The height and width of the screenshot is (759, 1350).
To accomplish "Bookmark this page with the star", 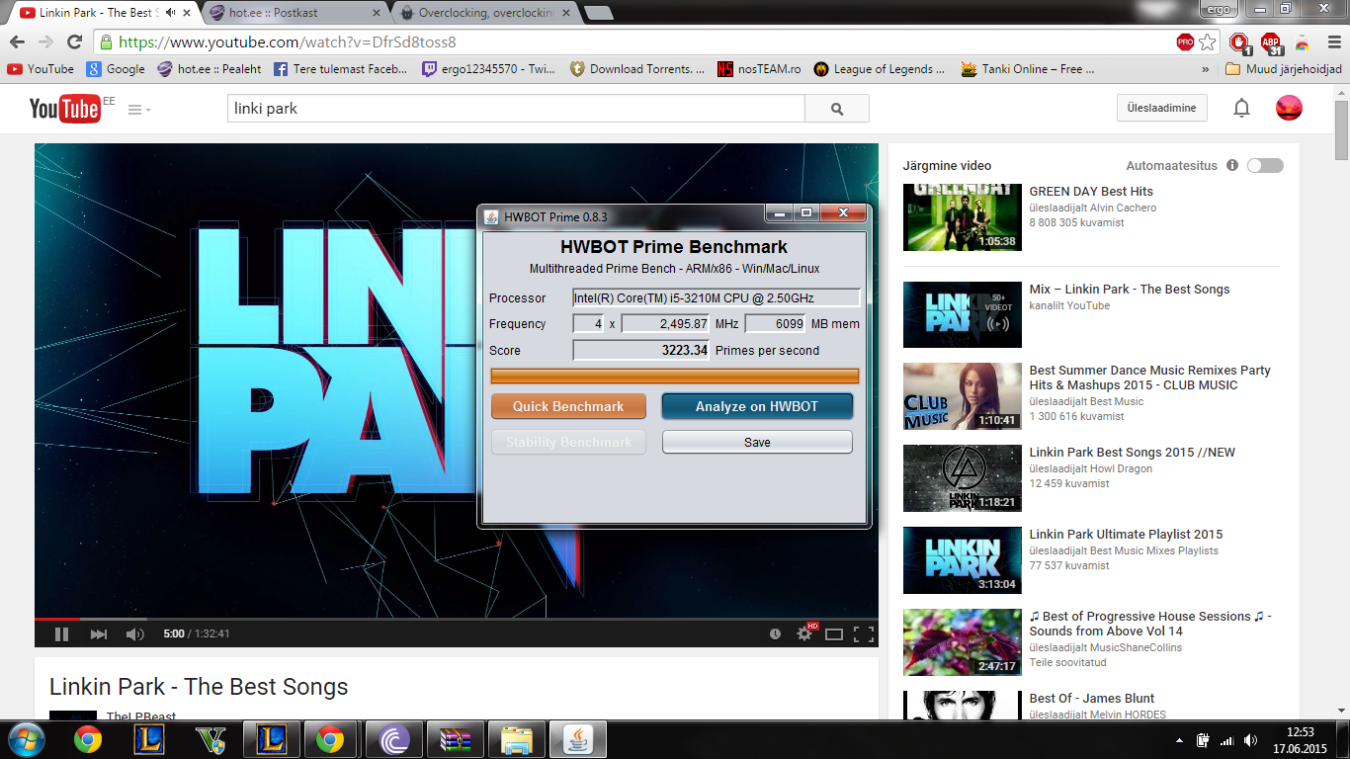I will (x=1207, y=42).
